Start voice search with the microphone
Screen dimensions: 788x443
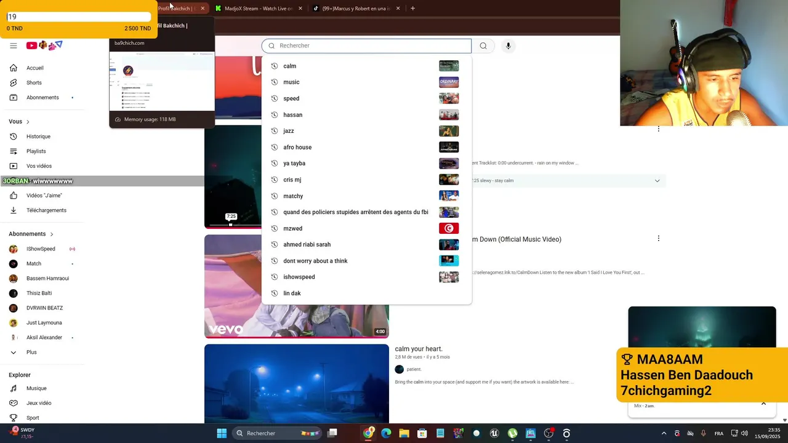pyautogui.click(x=508, y=46)
